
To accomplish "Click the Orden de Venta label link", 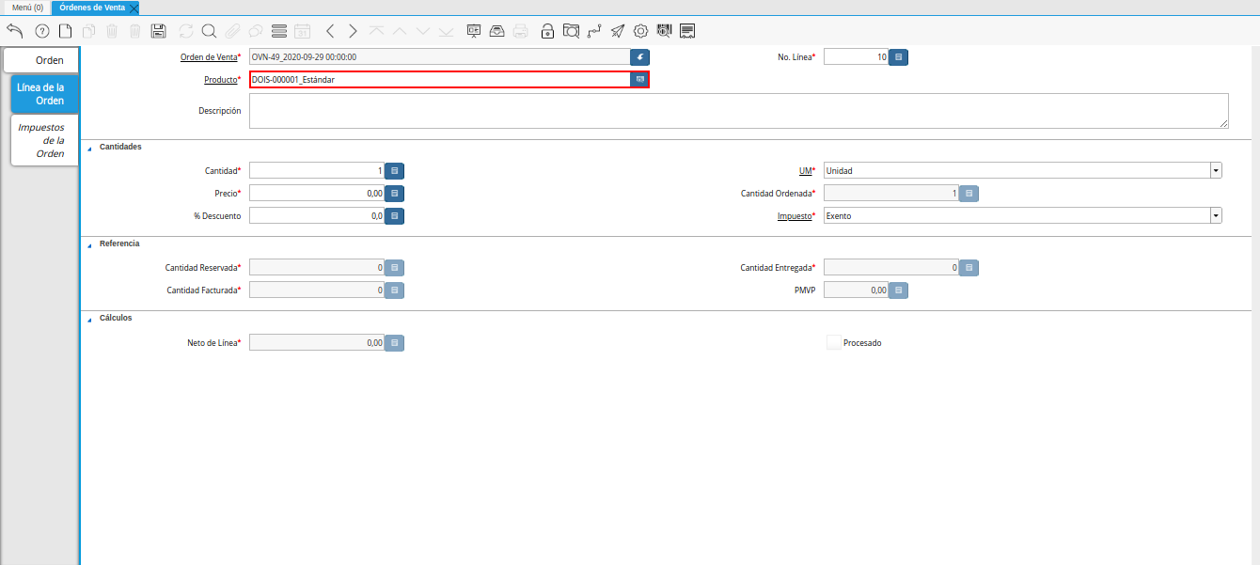I will click(x=209, y=57).
